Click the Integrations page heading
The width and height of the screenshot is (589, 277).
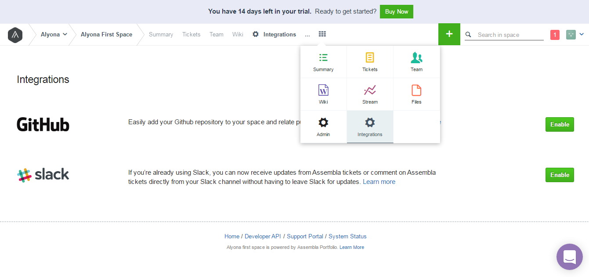tap(43, 79)
